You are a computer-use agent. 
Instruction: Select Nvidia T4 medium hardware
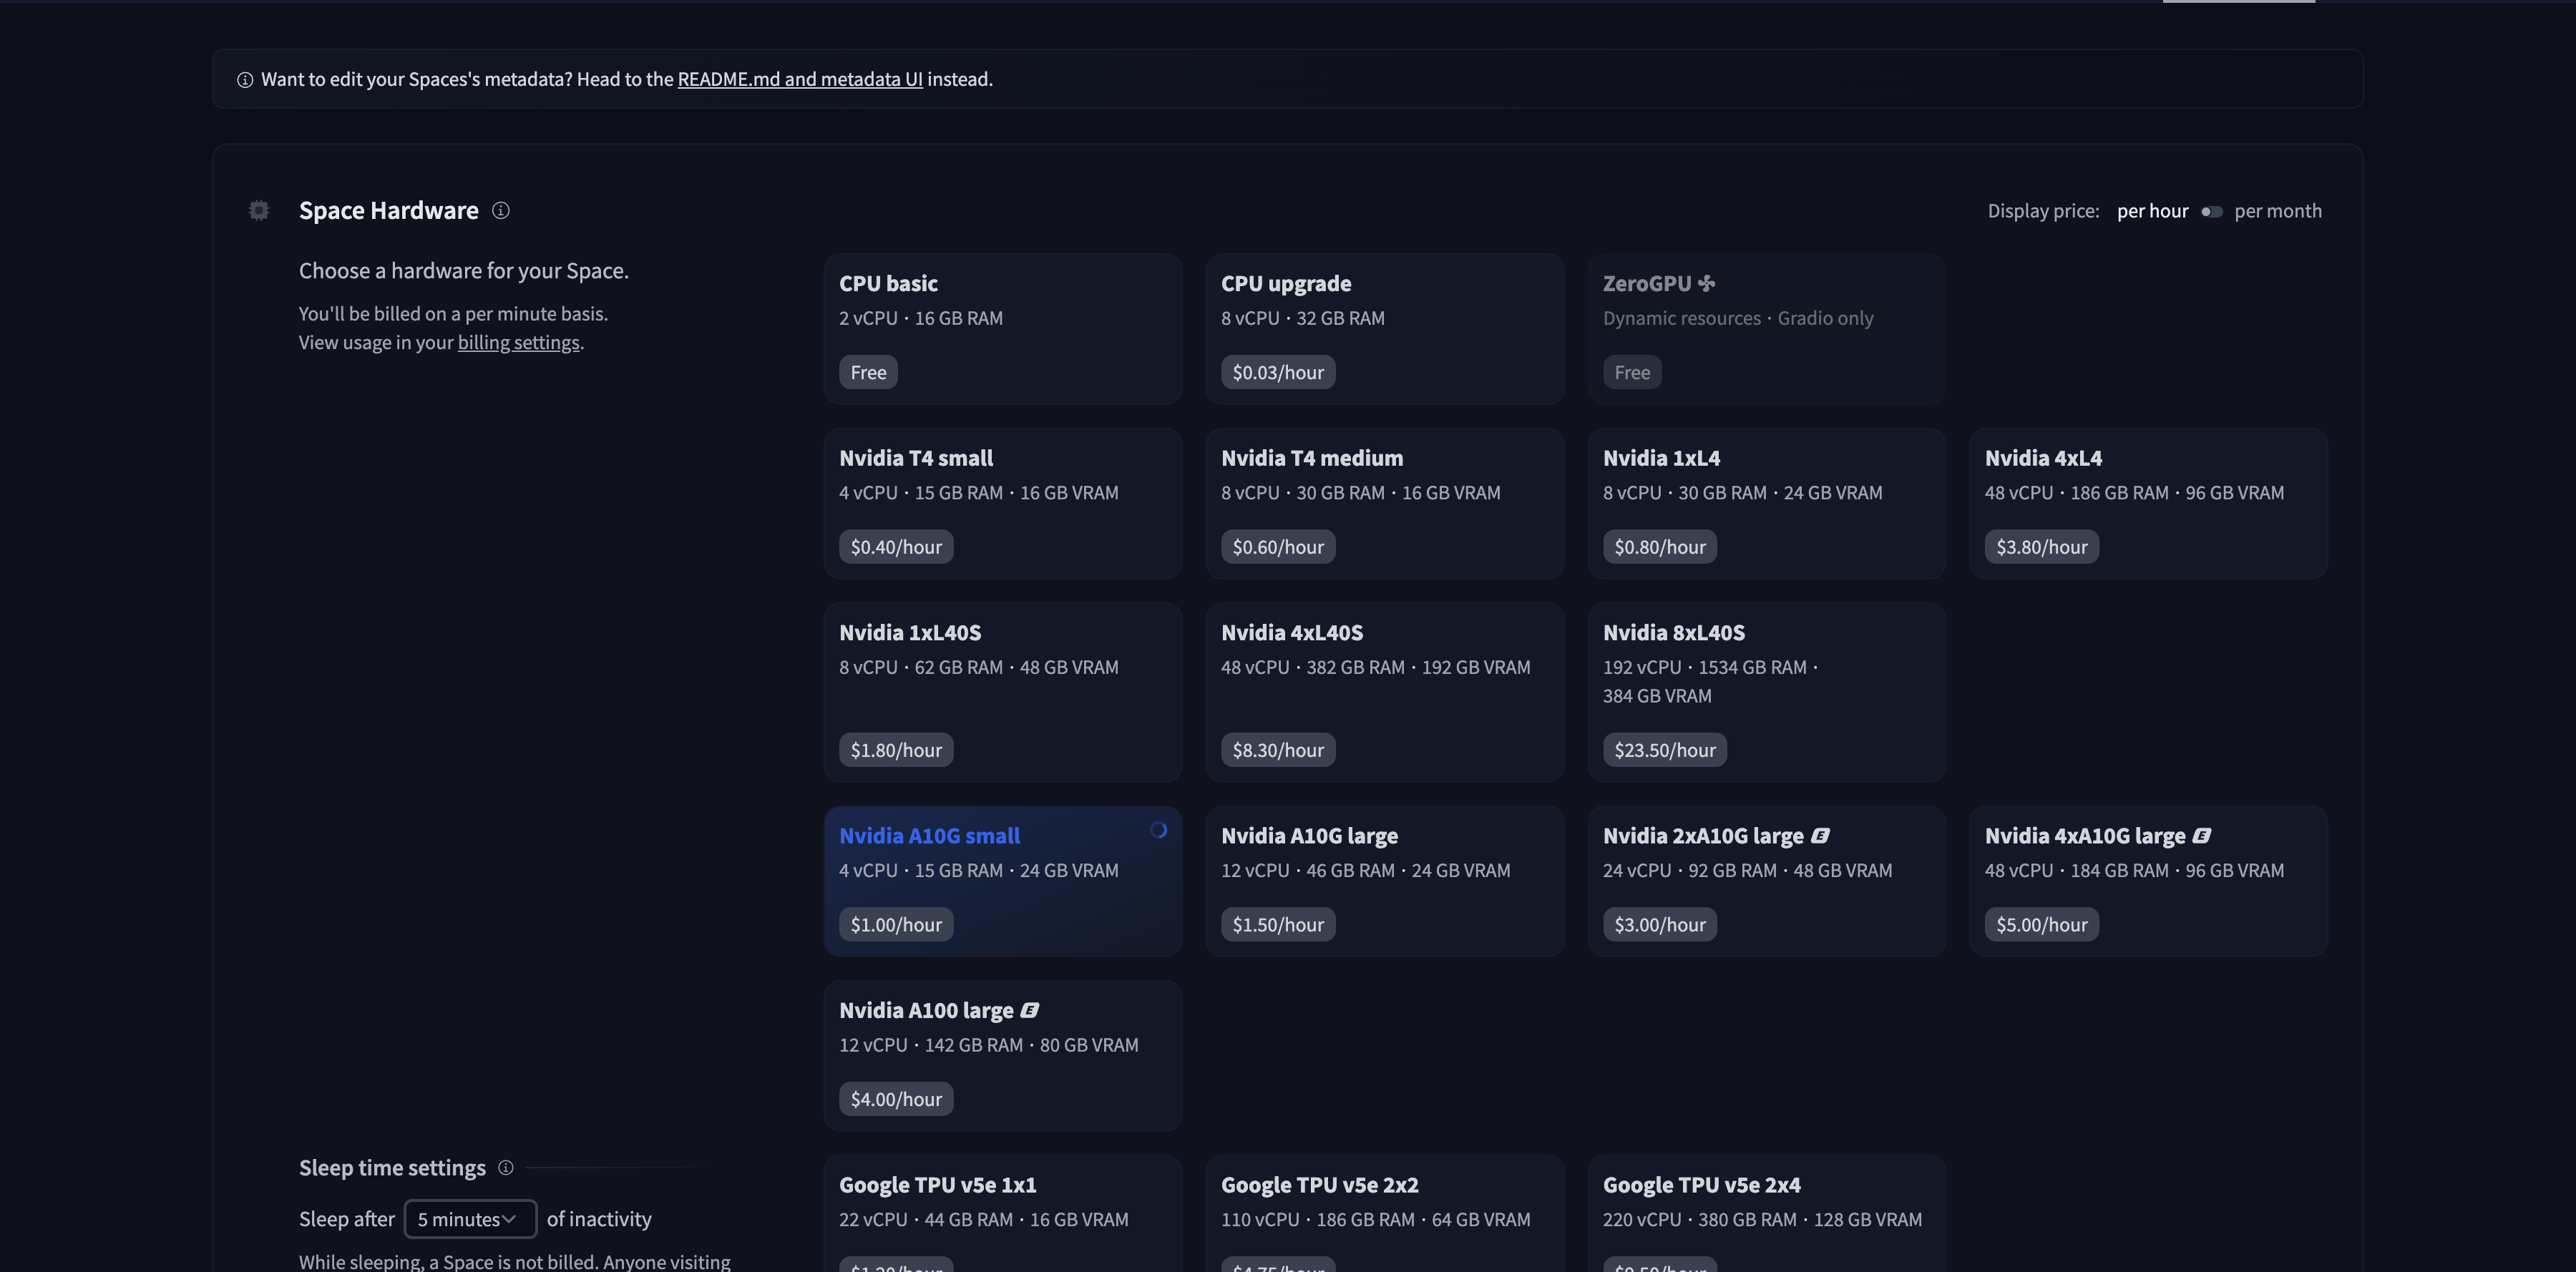coord(1384,503)
